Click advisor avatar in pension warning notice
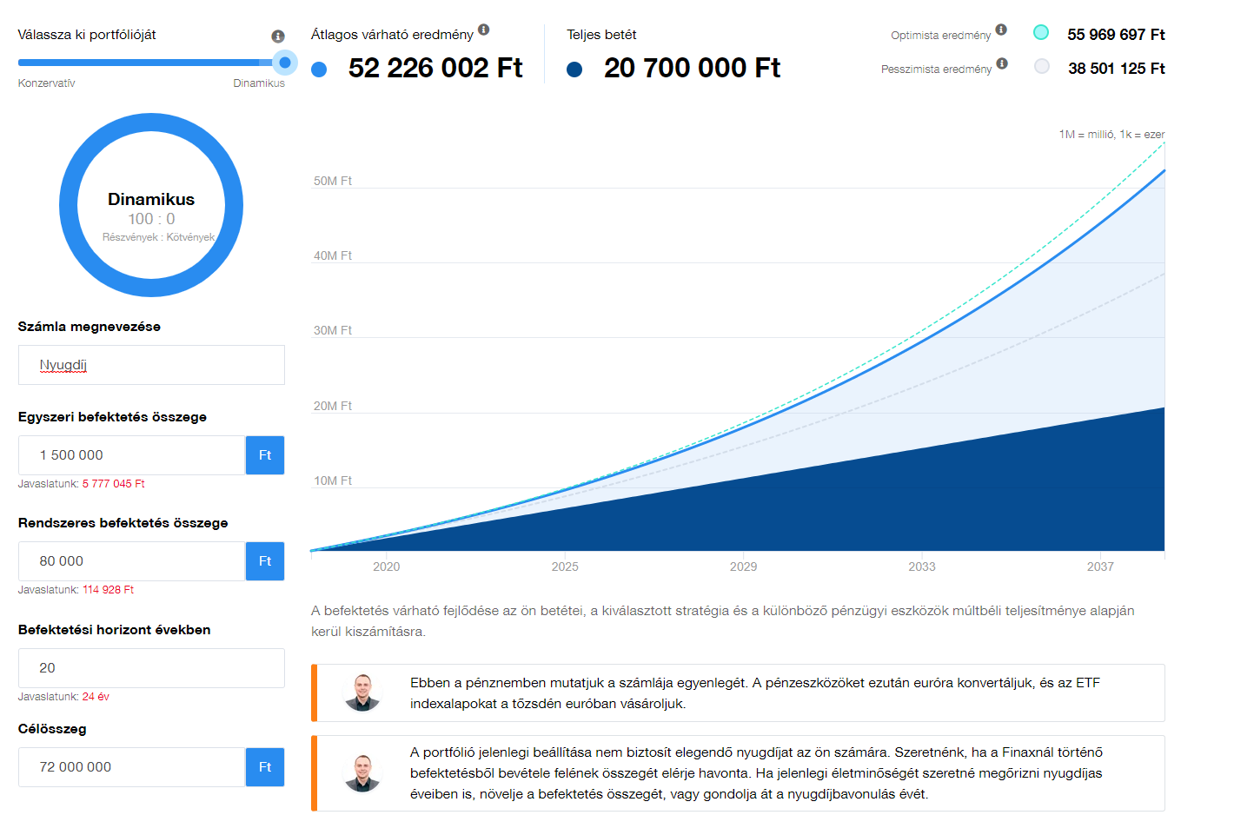Viewport: 1234px width, 815px height. pyautogui.click(x=362, y=773)
